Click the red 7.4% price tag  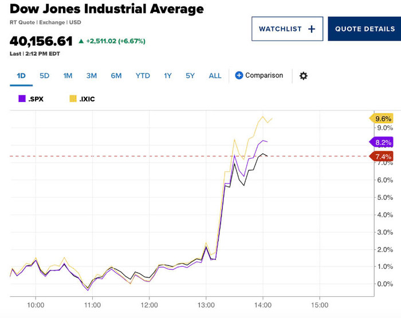click(x=382, y=156)
